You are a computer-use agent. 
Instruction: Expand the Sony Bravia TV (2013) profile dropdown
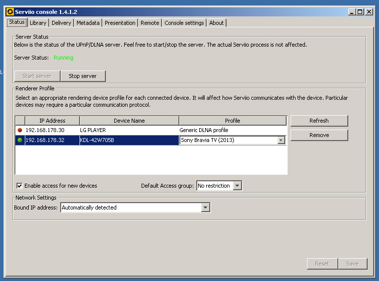[x=281, y=140]
